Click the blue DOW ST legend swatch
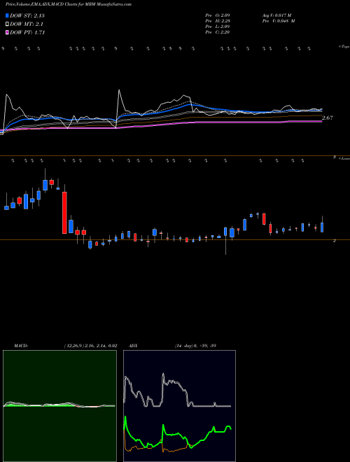The image size is (350, 462). tap(7, 15)
